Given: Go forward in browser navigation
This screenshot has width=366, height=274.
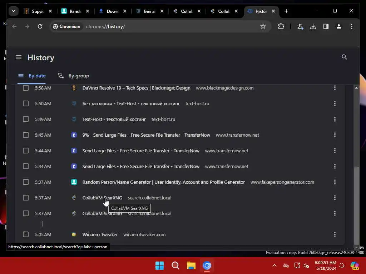Looking at the screenshot, I should point(27,26).
